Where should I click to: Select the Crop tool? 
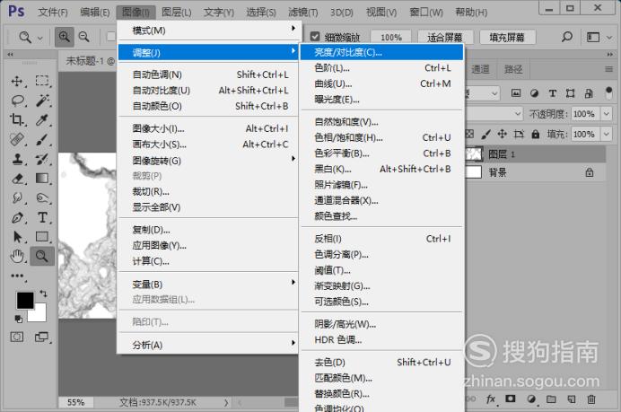[17, 119]
